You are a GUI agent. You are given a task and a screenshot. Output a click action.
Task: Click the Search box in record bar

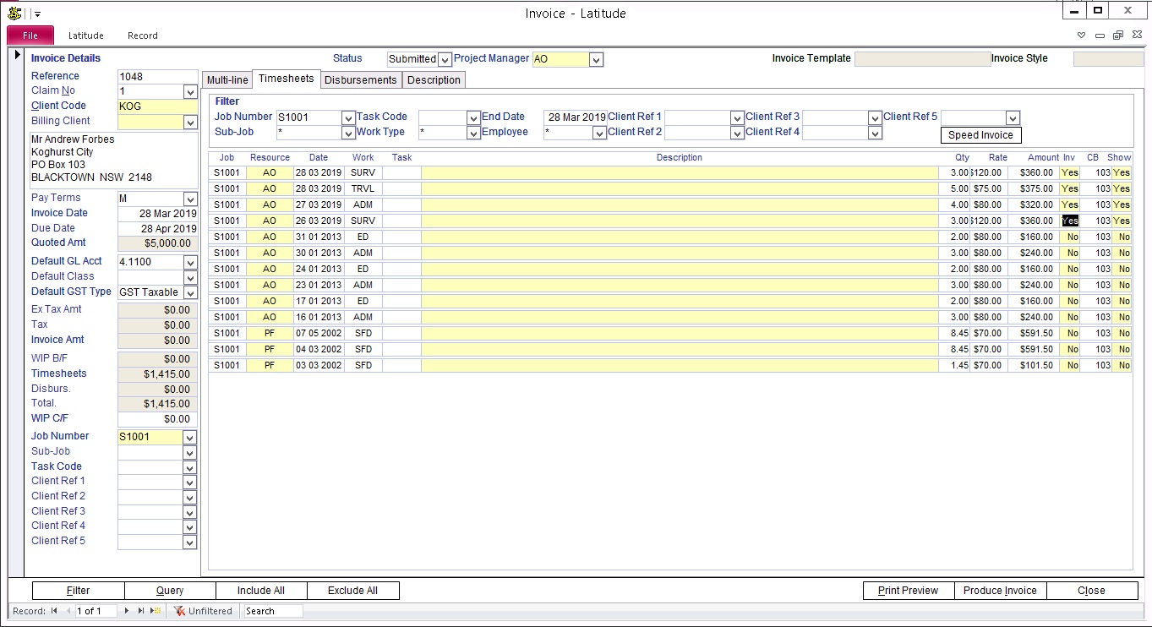pyautogui.click(x=272, y=611)
